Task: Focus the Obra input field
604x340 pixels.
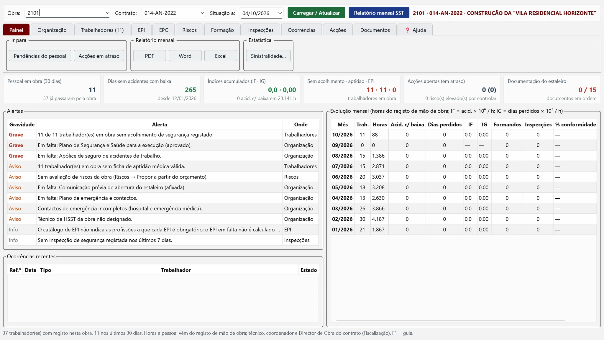Action: pyautogui.click(x=64, y=13)
